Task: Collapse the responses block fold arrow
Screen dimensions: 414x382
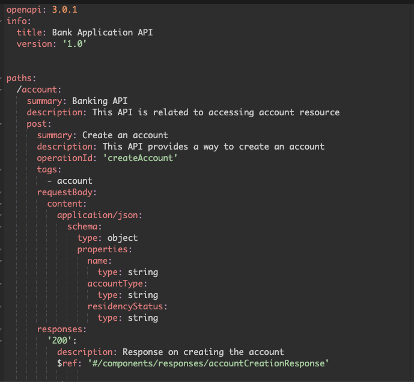Action: [x=2, y=329]
